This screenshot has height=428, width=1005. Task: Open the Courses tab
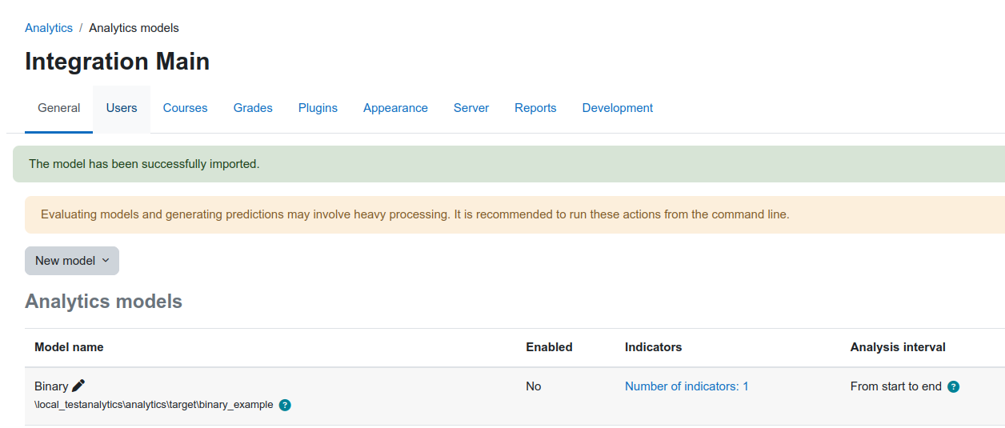point(186,108)
